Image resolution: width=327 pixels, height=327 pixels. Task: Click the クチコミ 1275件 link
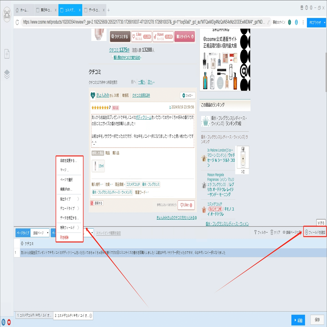coord(119,50)
